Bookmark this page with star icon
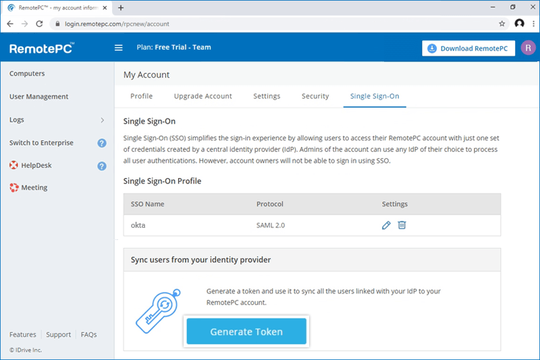This screenshot has width=540, height=360. (502, 24)
